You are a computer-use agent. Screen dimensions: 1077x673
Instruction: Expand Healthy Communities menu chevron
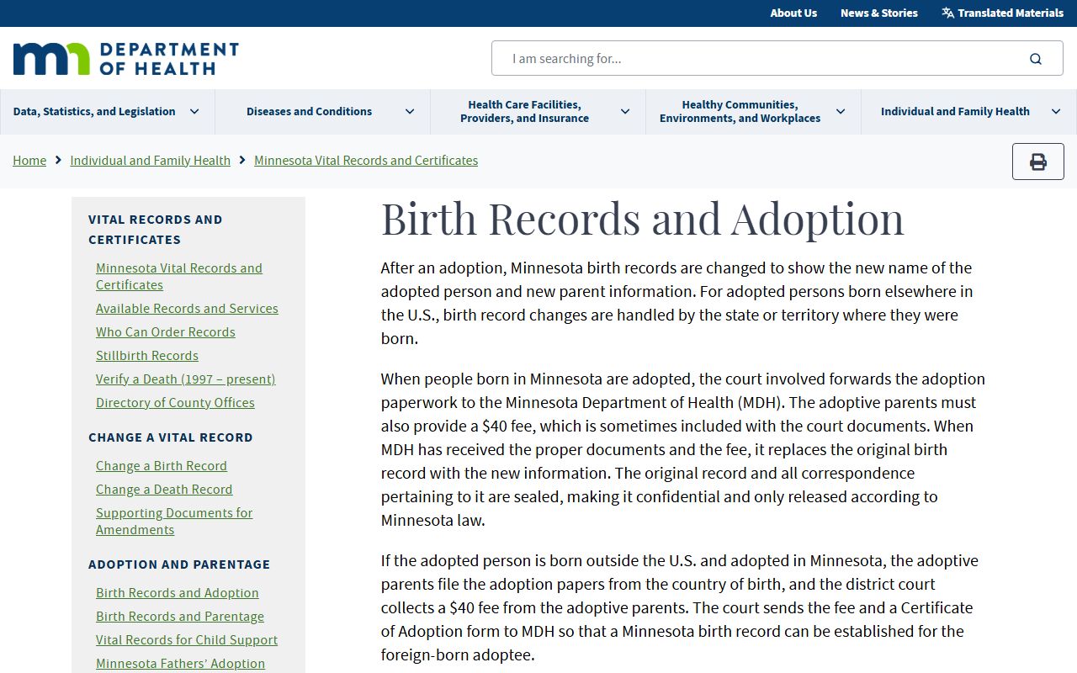[x=841, y=111]
